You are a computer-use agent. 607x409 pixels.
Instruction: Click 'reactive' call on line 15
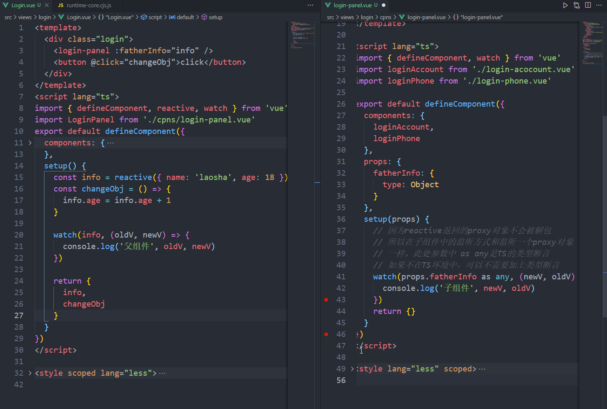[x=133, y=177]
